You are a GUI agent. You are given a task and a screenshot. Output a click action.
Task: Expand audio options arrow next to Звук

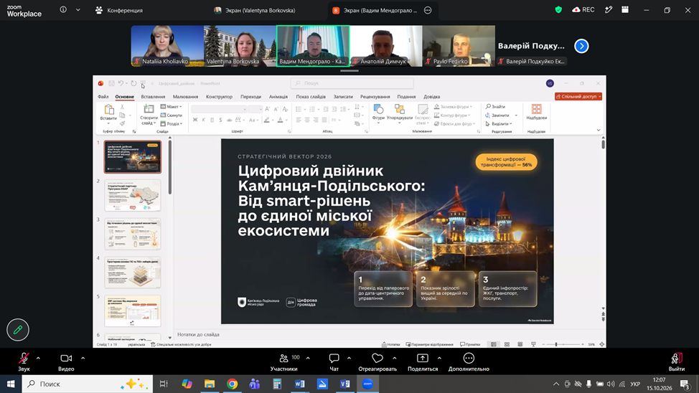coord(38,358)
